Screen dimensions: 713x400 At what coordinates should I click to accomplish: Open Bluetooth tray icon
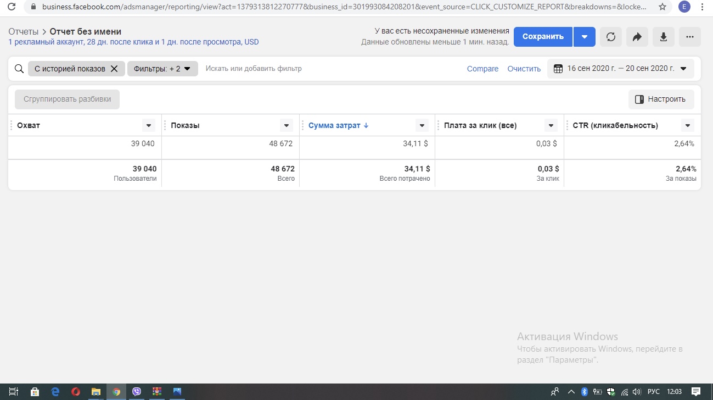[585, 392]
